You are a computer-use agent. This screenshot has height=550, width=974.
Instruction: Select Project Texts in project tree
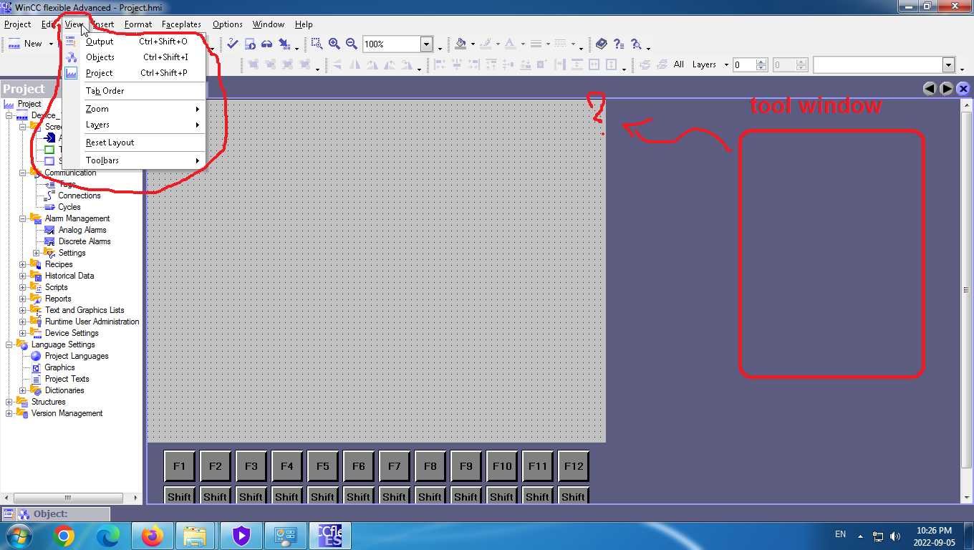click(x=67, y=379)
